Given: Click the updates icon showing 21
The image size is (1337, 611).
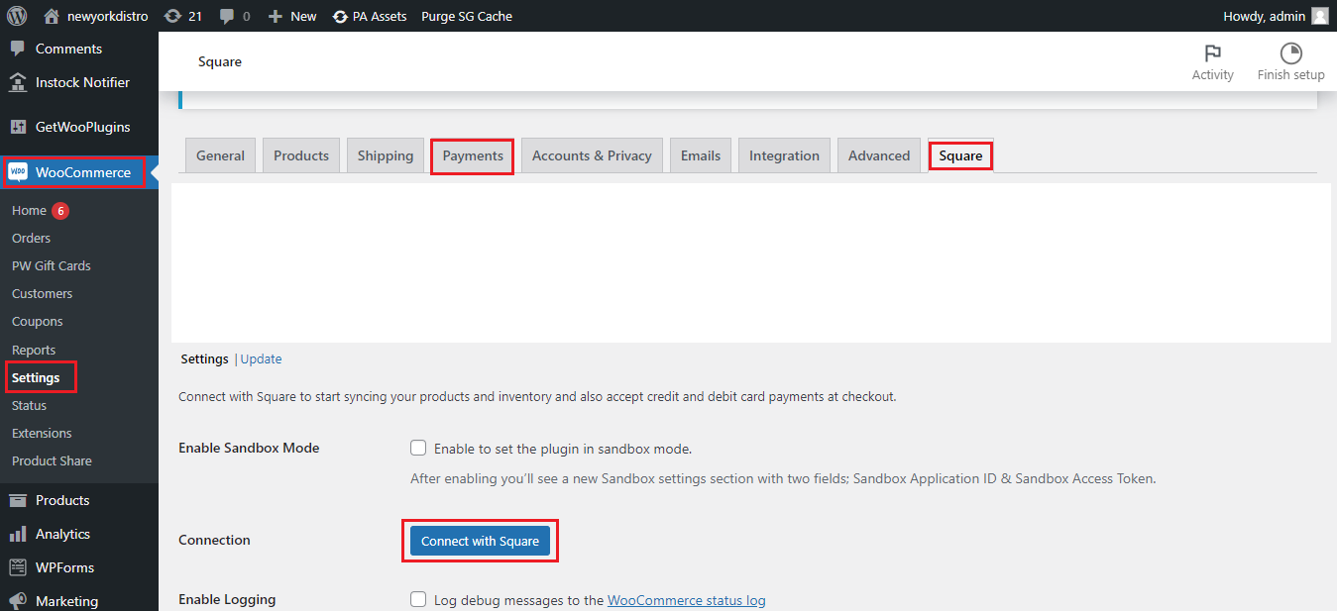Looking at the screenshot, I should click(x=173, y=16).
